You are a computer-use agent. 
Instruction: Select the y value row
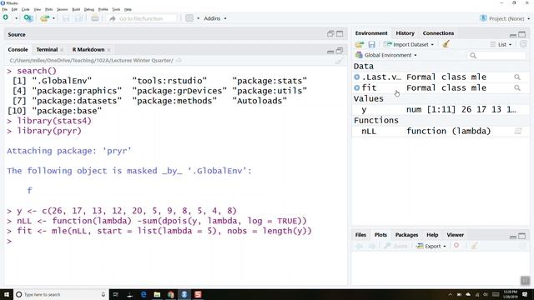click(x=441, y=109)
